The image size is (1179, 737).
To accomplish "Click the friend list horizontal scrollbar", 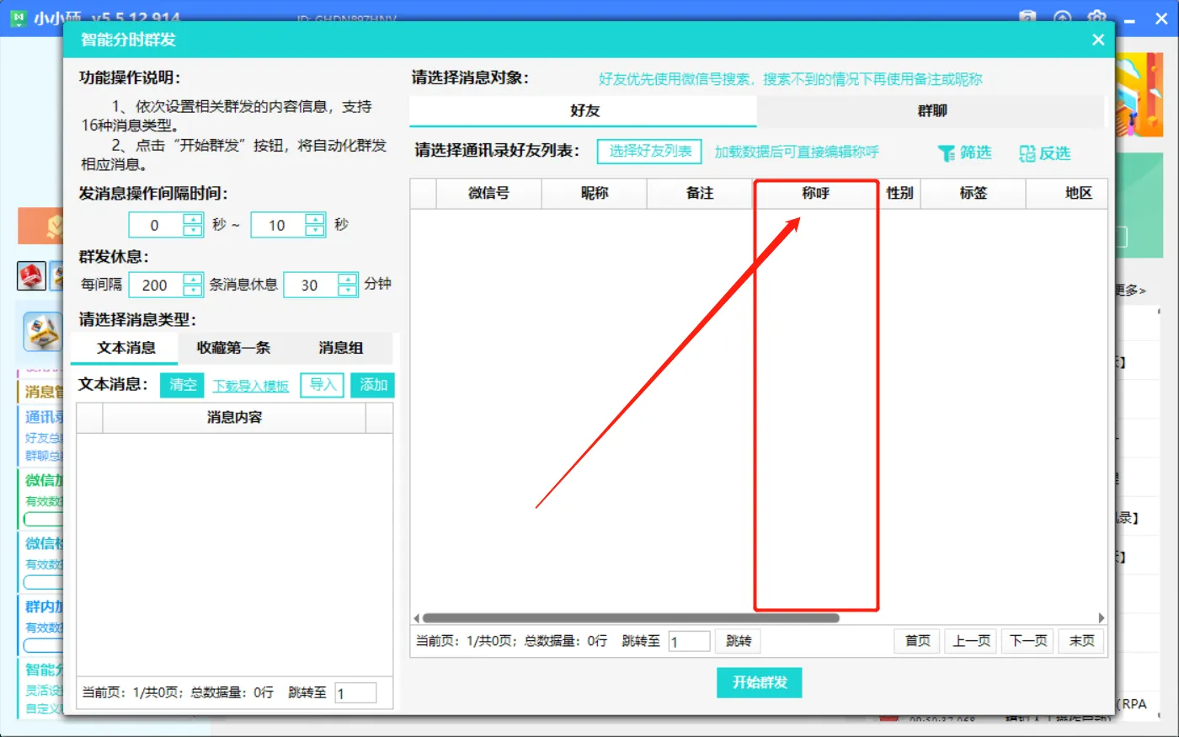I will [x=630, y=618].
